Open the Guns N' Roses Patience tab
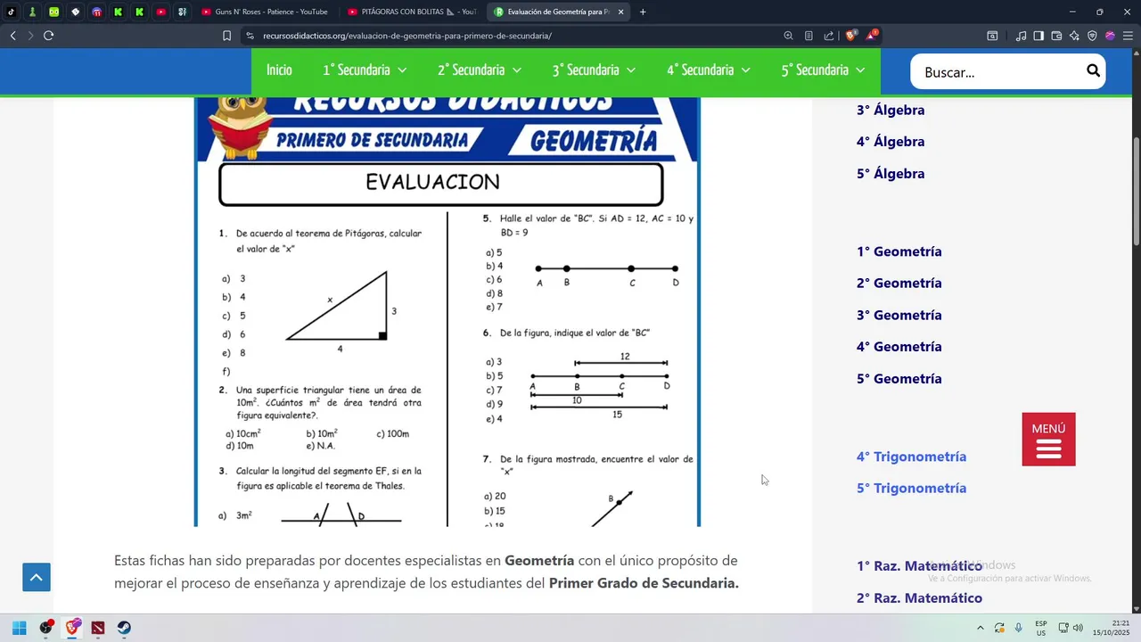The height and width of the screenshot is (642, 1141). click(265, 12)
